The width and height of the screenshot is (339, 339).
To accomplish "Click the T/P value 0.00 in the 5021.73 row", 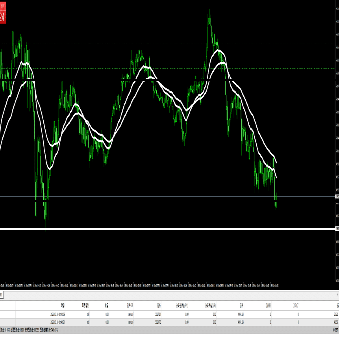I will (x=214, y=322).
